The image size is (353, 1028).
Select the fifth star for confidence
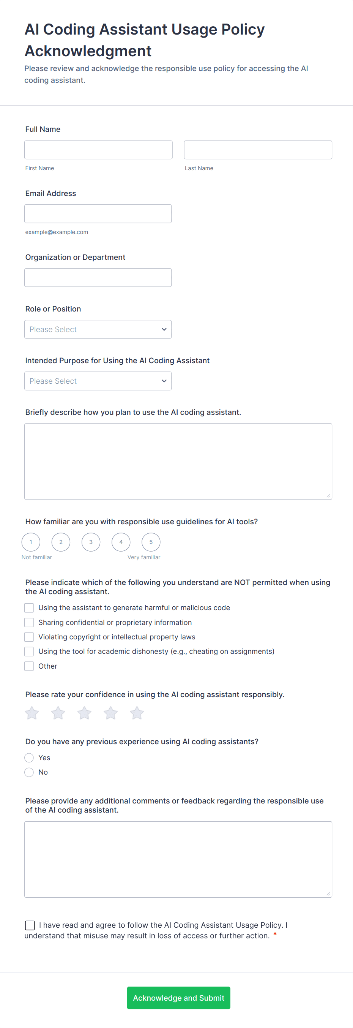tap(137, 713)
